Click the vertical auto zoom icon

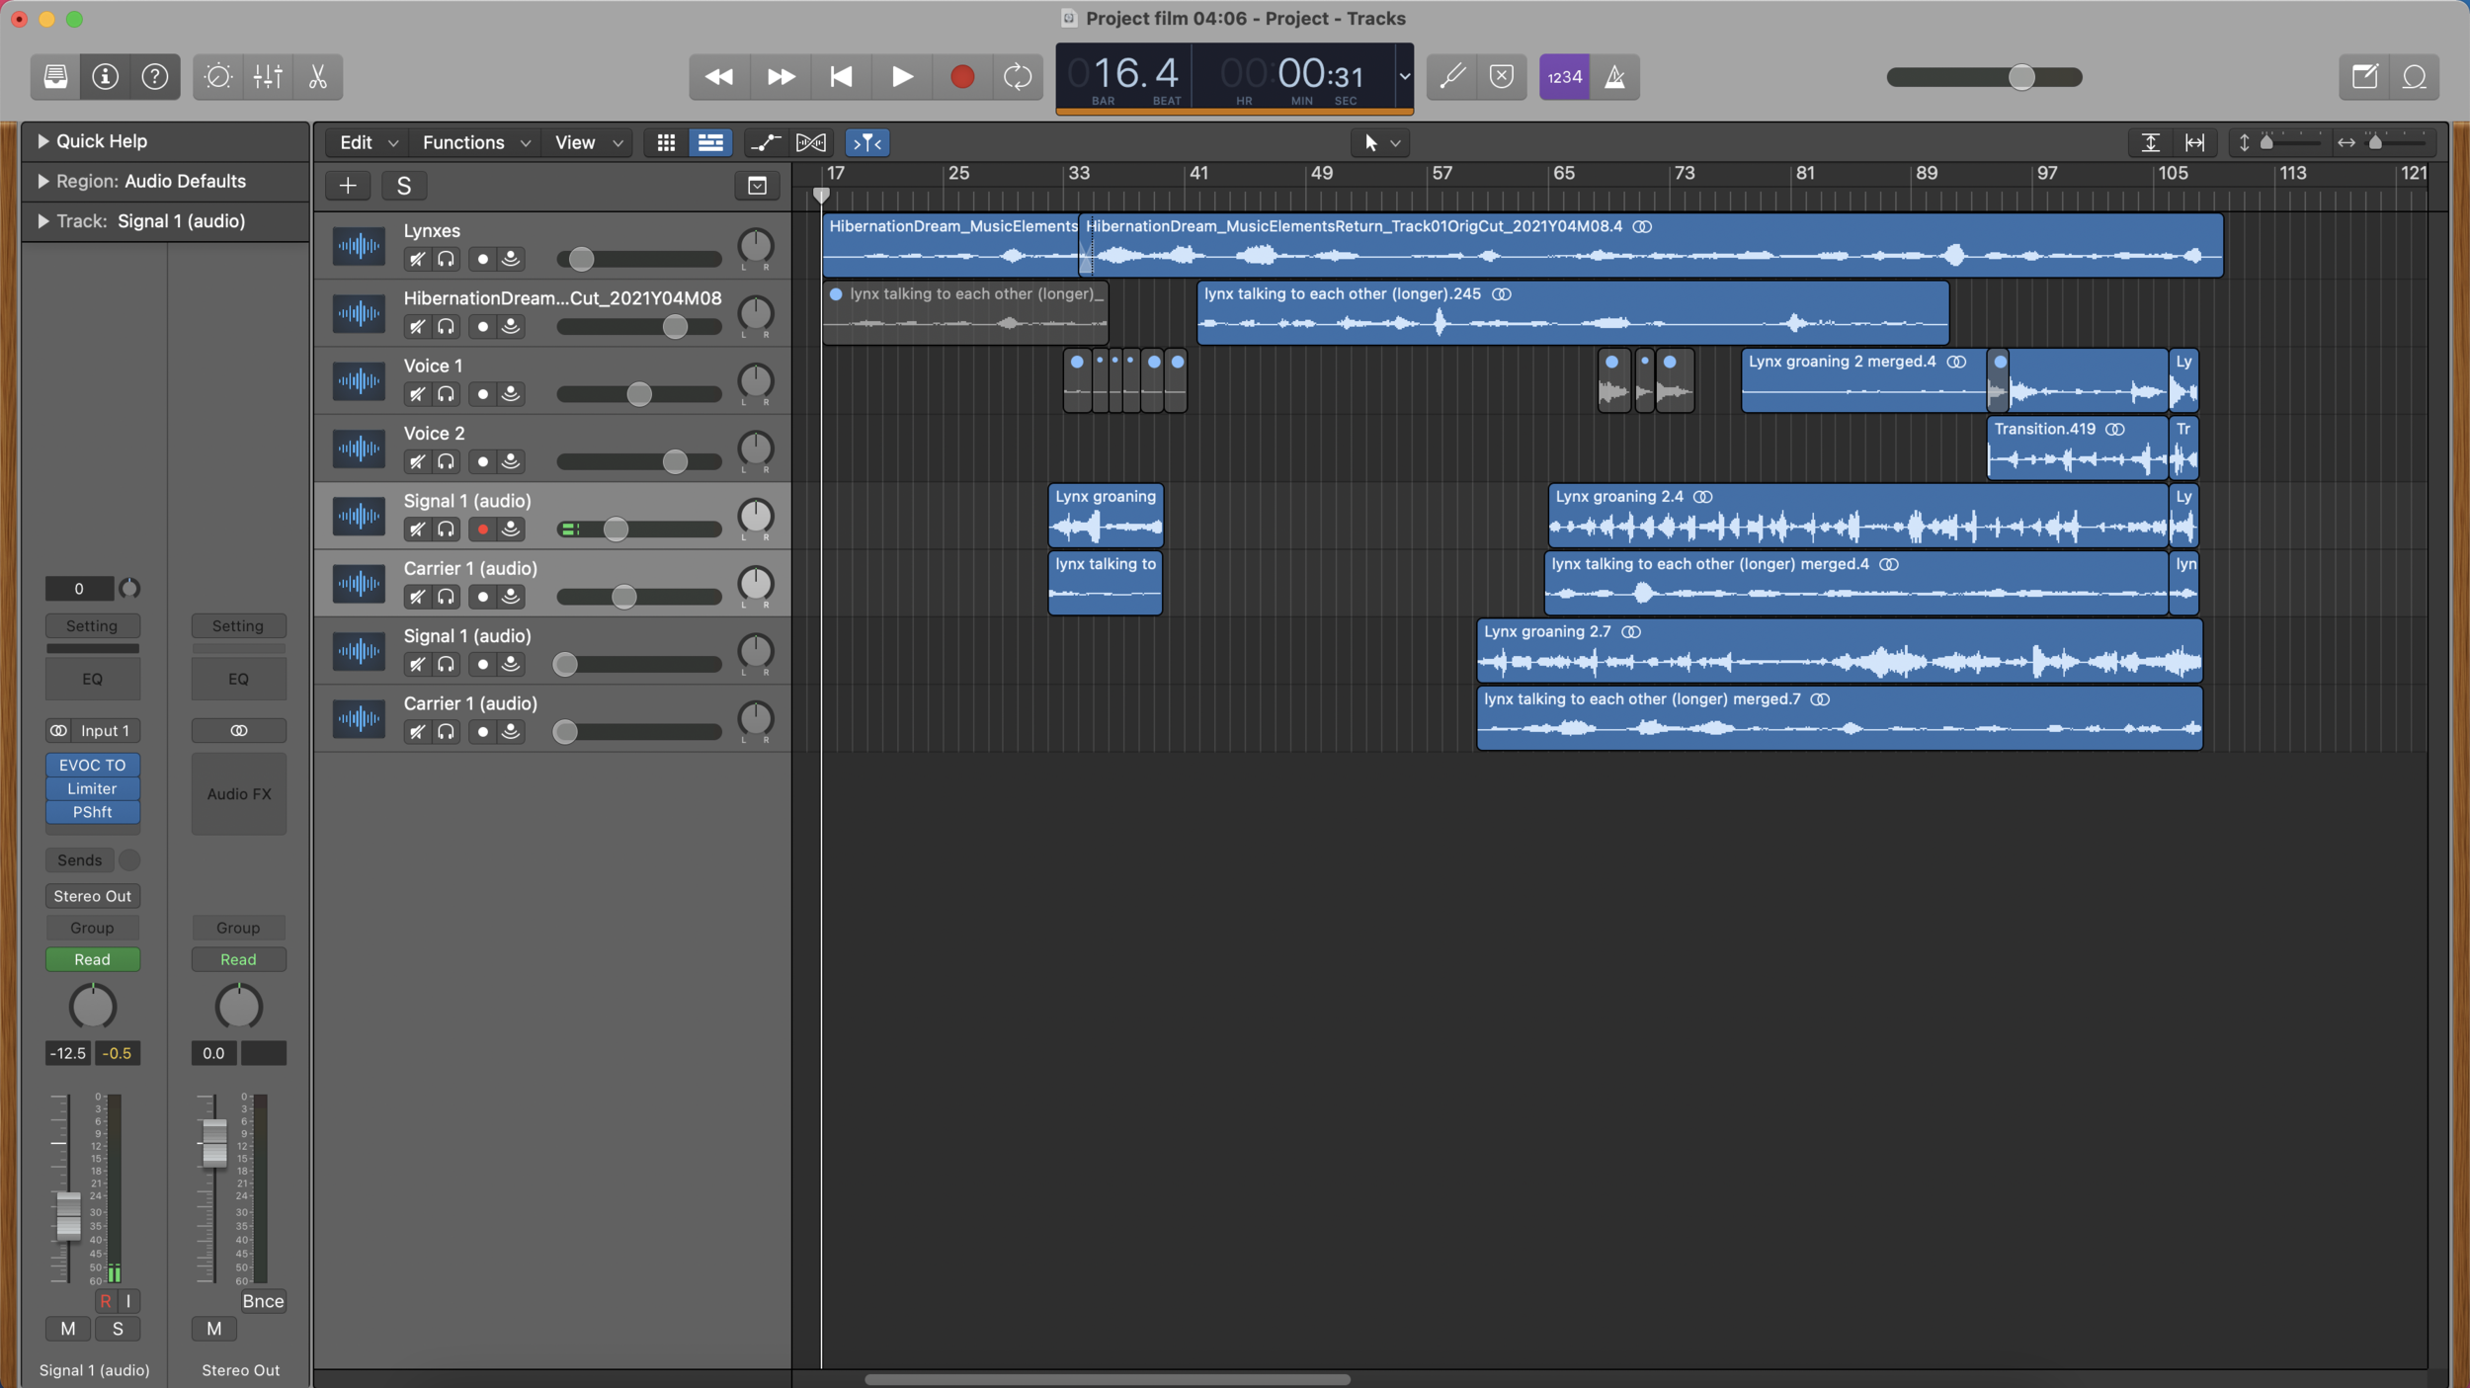pos(2150,142)
